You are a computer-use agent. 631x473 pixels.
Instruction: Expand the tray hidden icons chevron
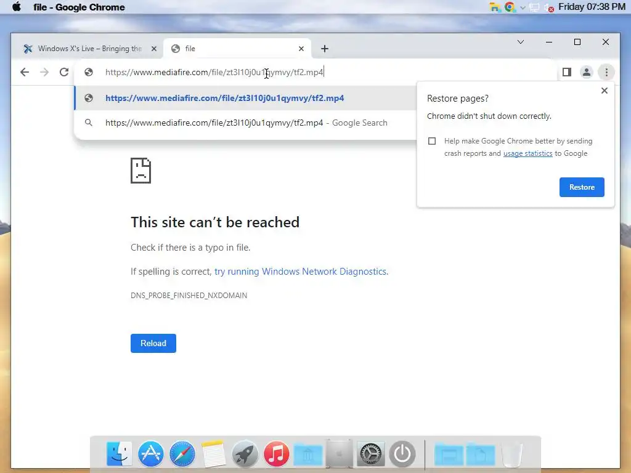pyautogui.click(x=523, y=7)
